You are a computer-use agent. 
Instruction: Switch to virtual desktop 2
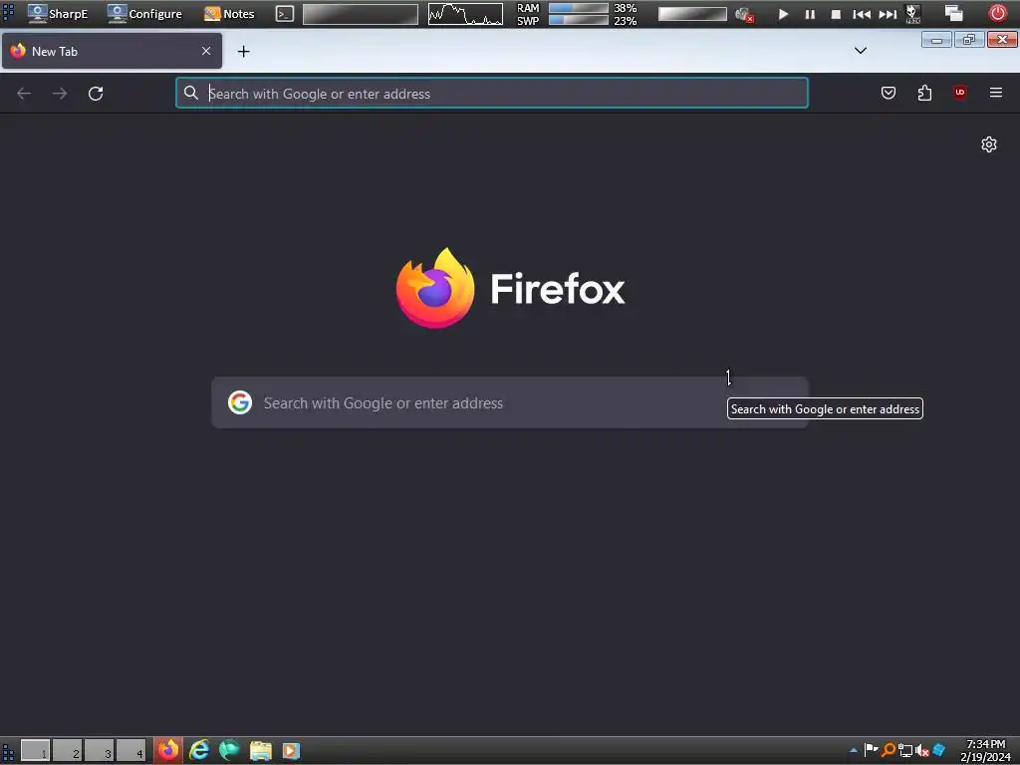[67, 751]
